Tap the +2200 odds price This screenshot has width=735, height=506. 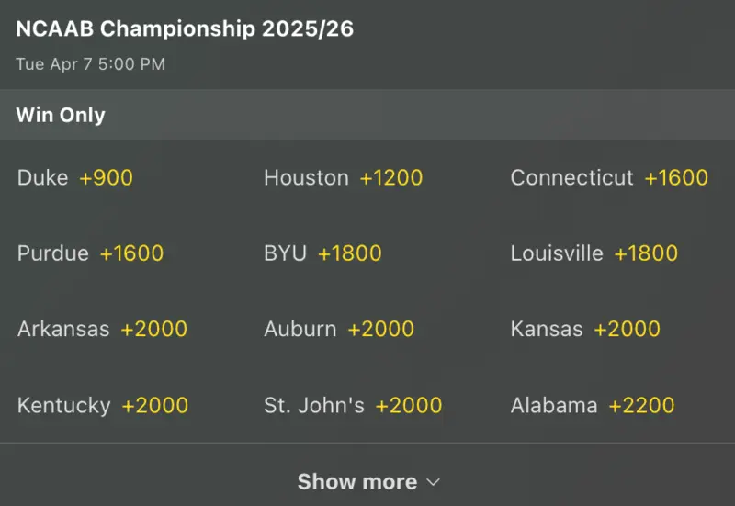coord(641,405)
